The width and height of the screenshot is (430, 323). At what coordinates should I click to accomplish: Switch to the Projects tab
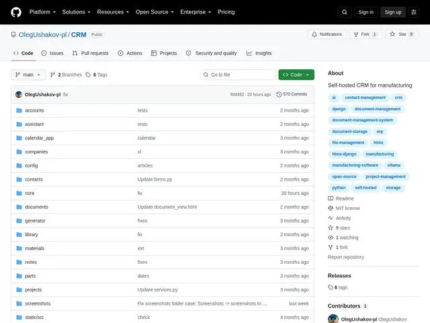[164, 53]
